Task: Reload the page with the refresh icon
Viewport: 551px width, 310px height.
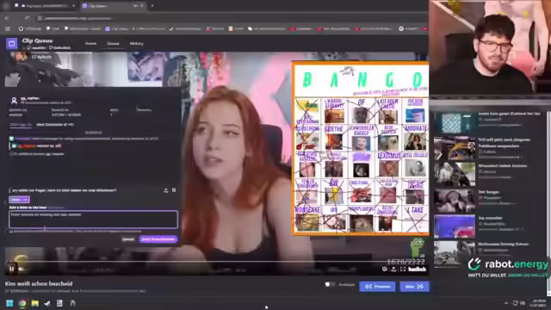Action: click(27, 18)
